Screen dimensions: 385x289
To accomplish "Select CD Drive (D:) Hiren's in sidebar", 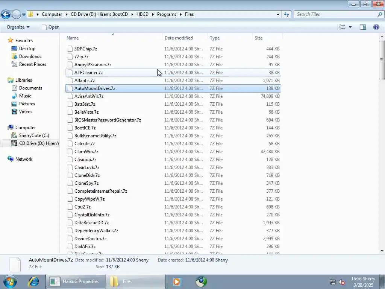I will 39,143.
